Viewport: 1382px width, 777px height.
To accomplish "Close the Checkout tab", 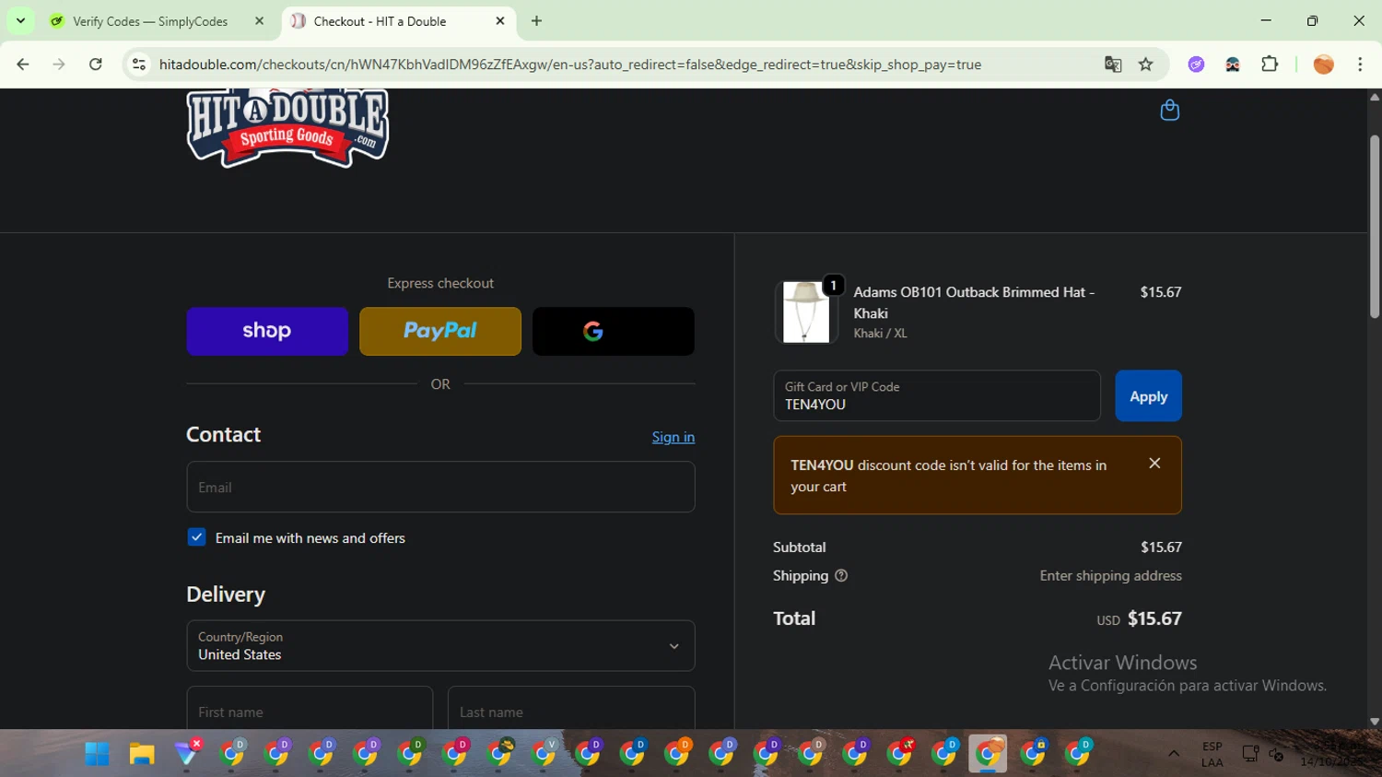I will (500, 21).
